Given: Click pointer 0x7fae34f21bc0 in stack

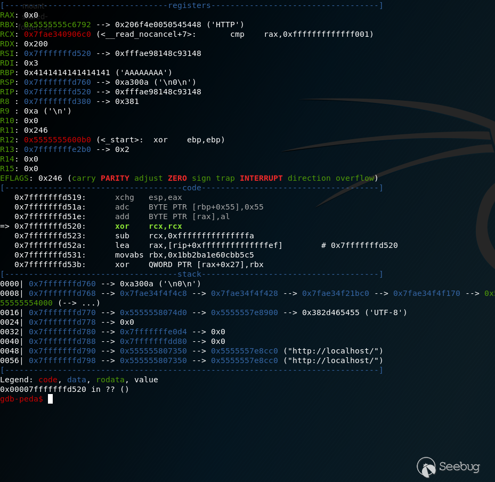Looking at the screenshot, I should pos(335,293).
